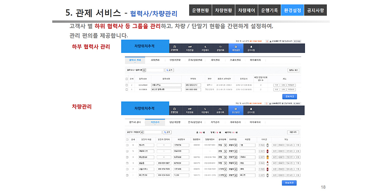This screenshot has width=382, height=192.
Task: Open the dark 공지사항 tab at top right
Action: pyautogui.click(x=315, y=10)
